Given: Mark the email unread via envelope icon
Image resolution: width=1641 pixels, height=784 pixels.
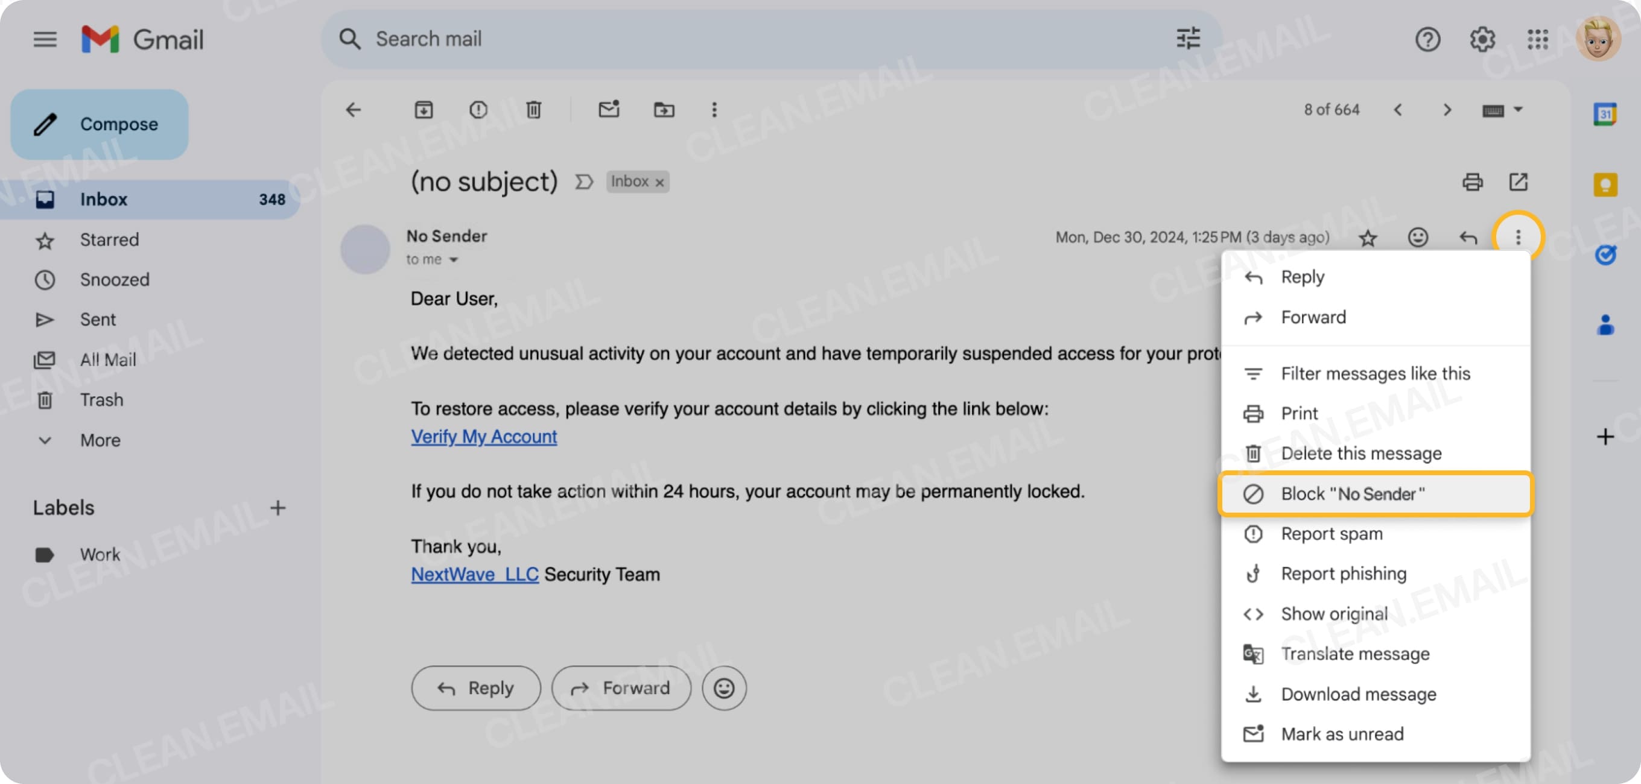Looking at the screenshot, I should coord(608,110).
